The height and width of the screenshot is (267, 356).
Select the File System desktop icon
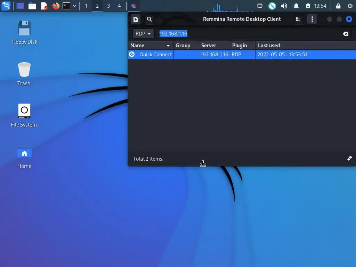pyautogui.click(x=24, y=115)
